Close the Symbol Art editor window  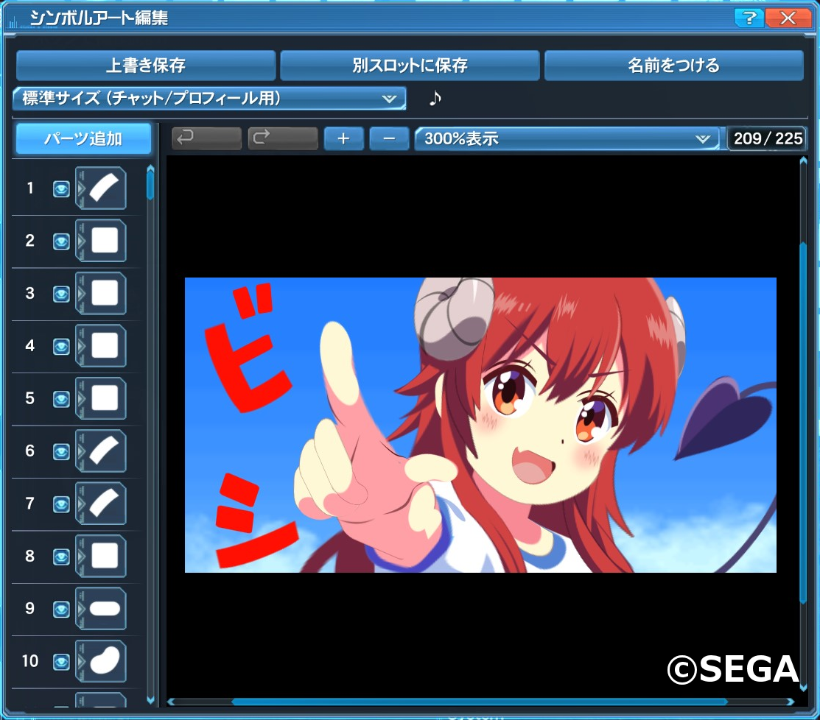coord(788,18)
